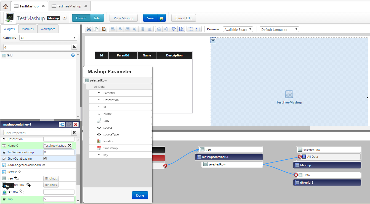Clear the widget search field containing Gr
Viewport: 370px width, 204px height.
(x=74, y=47)
